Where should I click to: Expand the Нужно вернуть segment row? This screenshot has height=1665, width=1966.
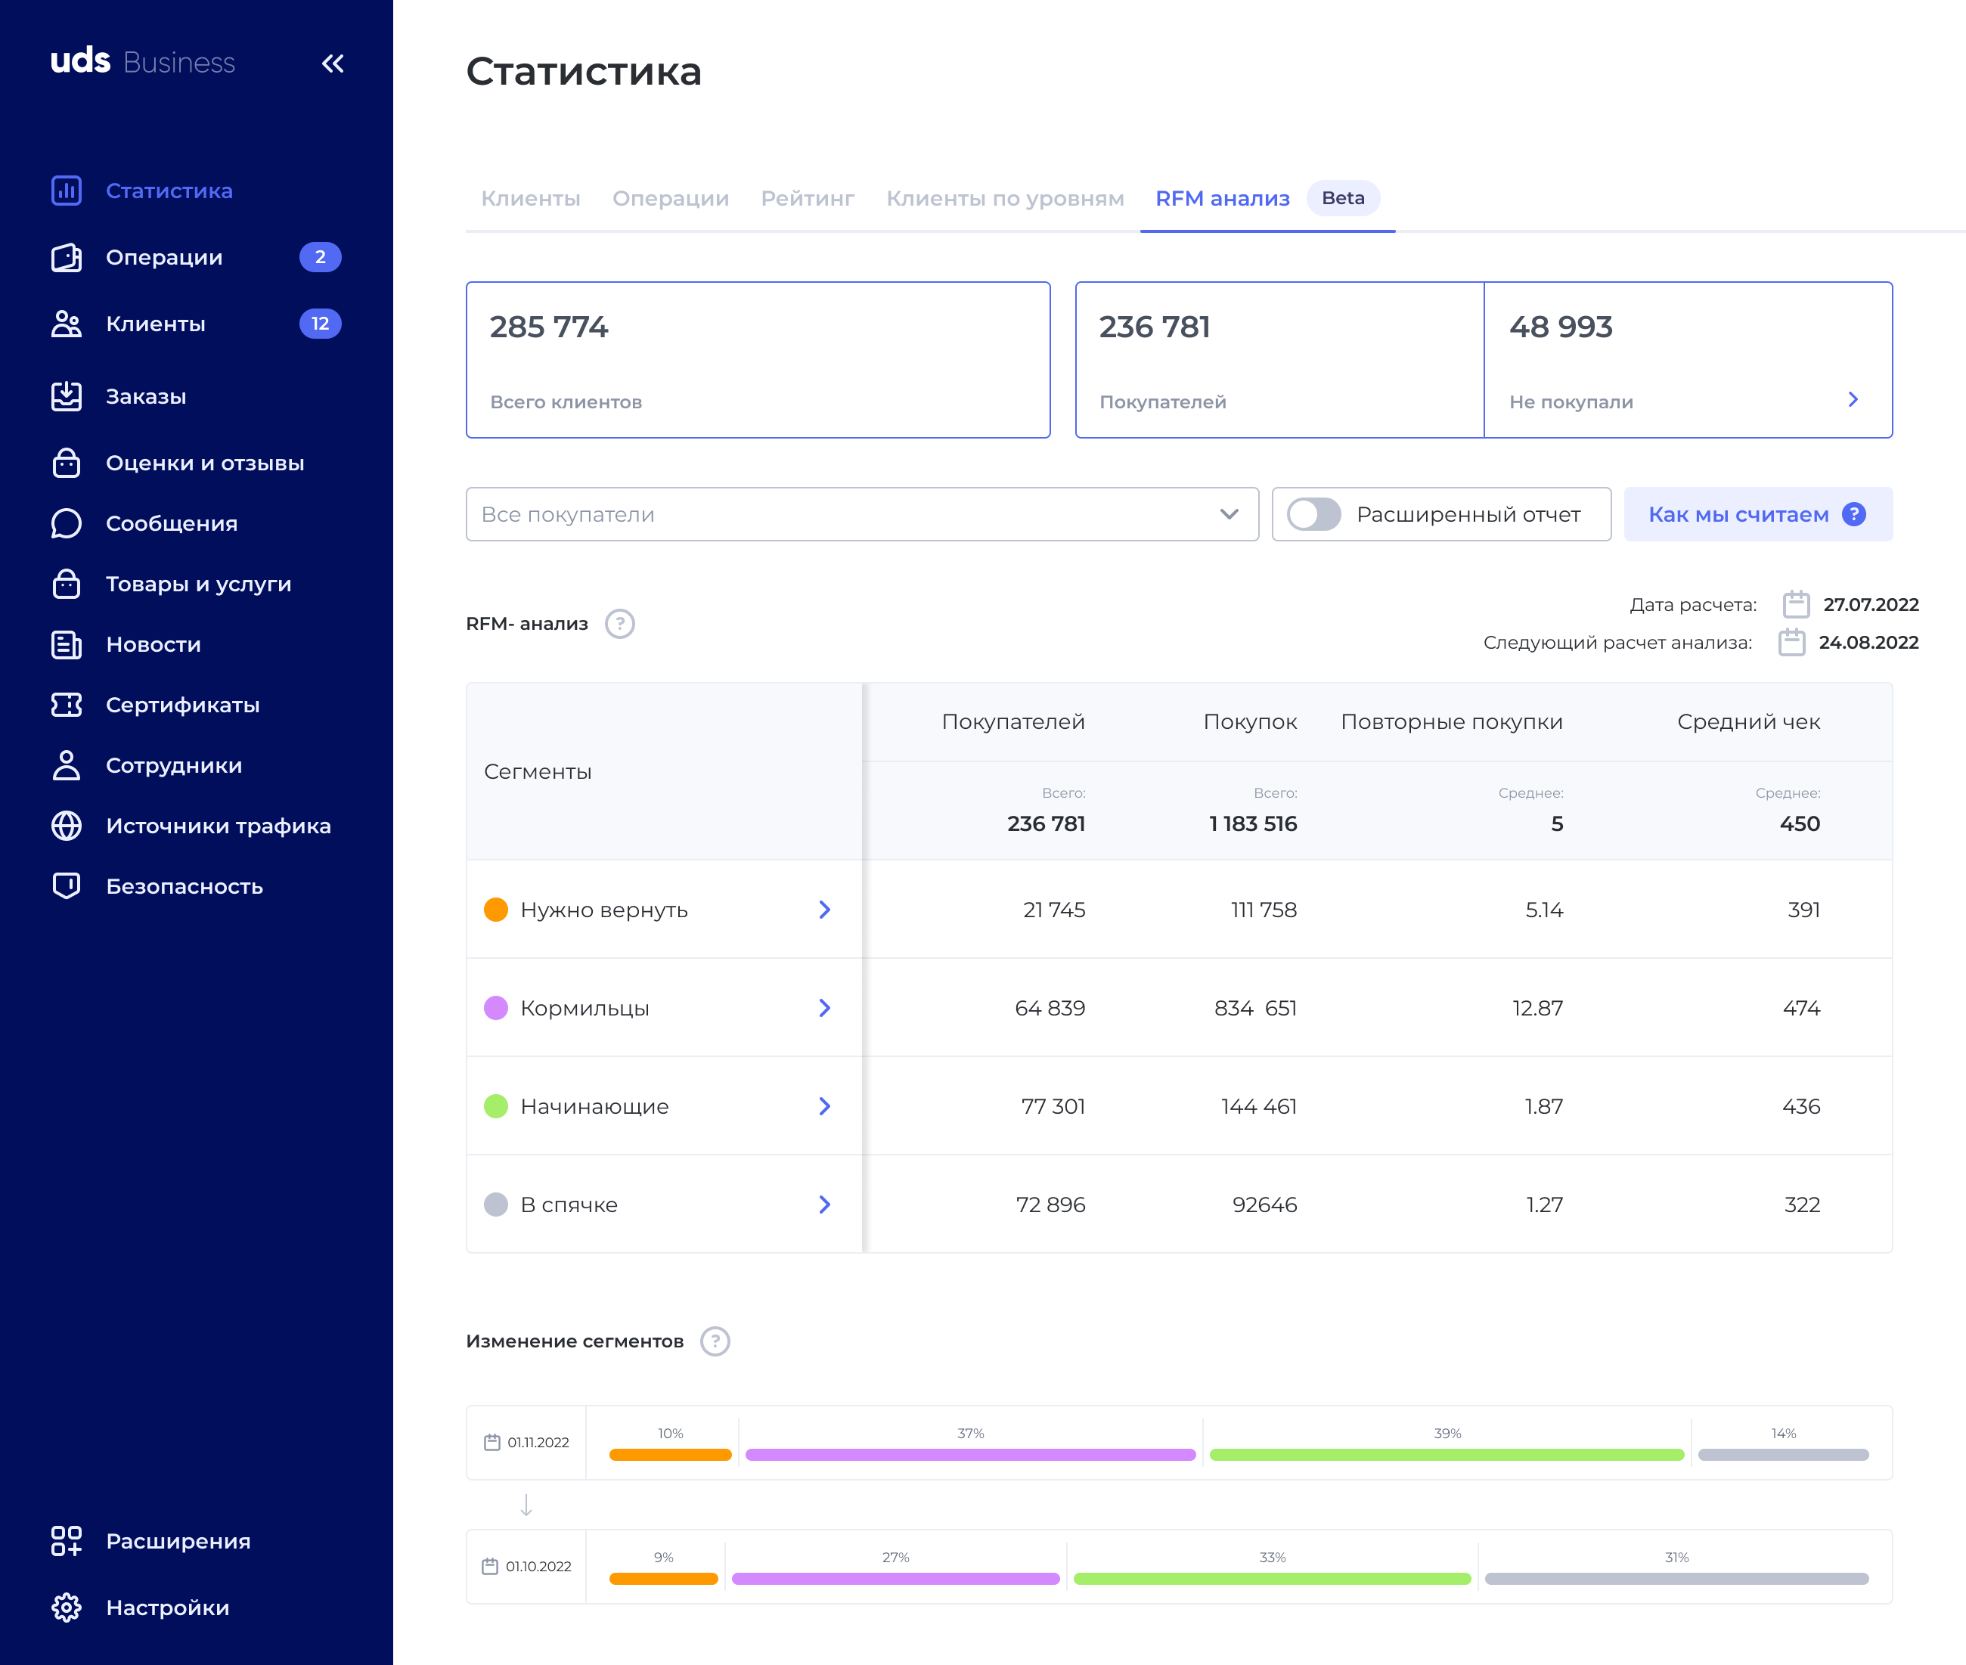coord(824,910)
